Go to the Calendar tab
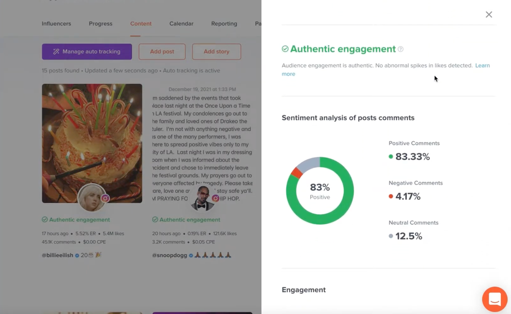Viewport: 511px width, 314px height. 181,24
